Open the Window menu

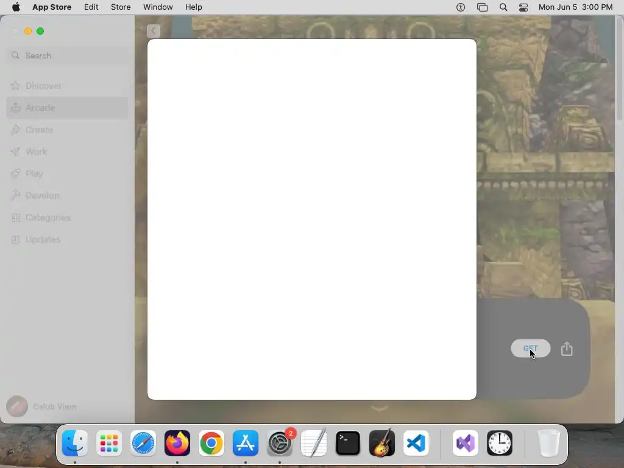[x=158, y=7]
